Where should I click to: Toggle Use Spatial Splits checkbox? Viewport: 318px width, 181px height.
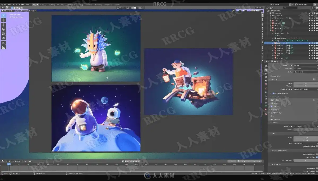[x=317, y=154]
